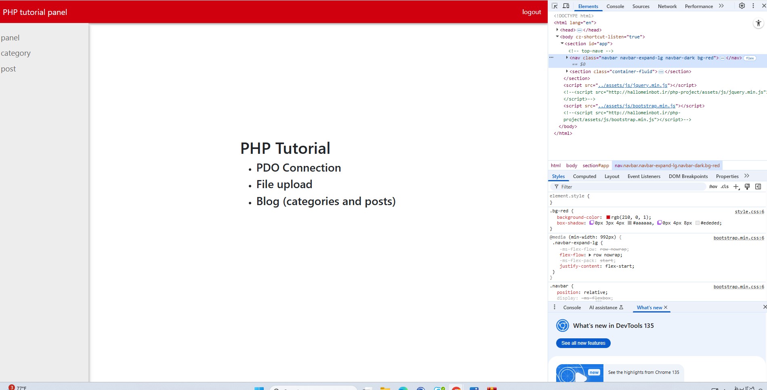Open style.css:6 source link
Viewport: 767px width, 390px height.
[749, 212]
